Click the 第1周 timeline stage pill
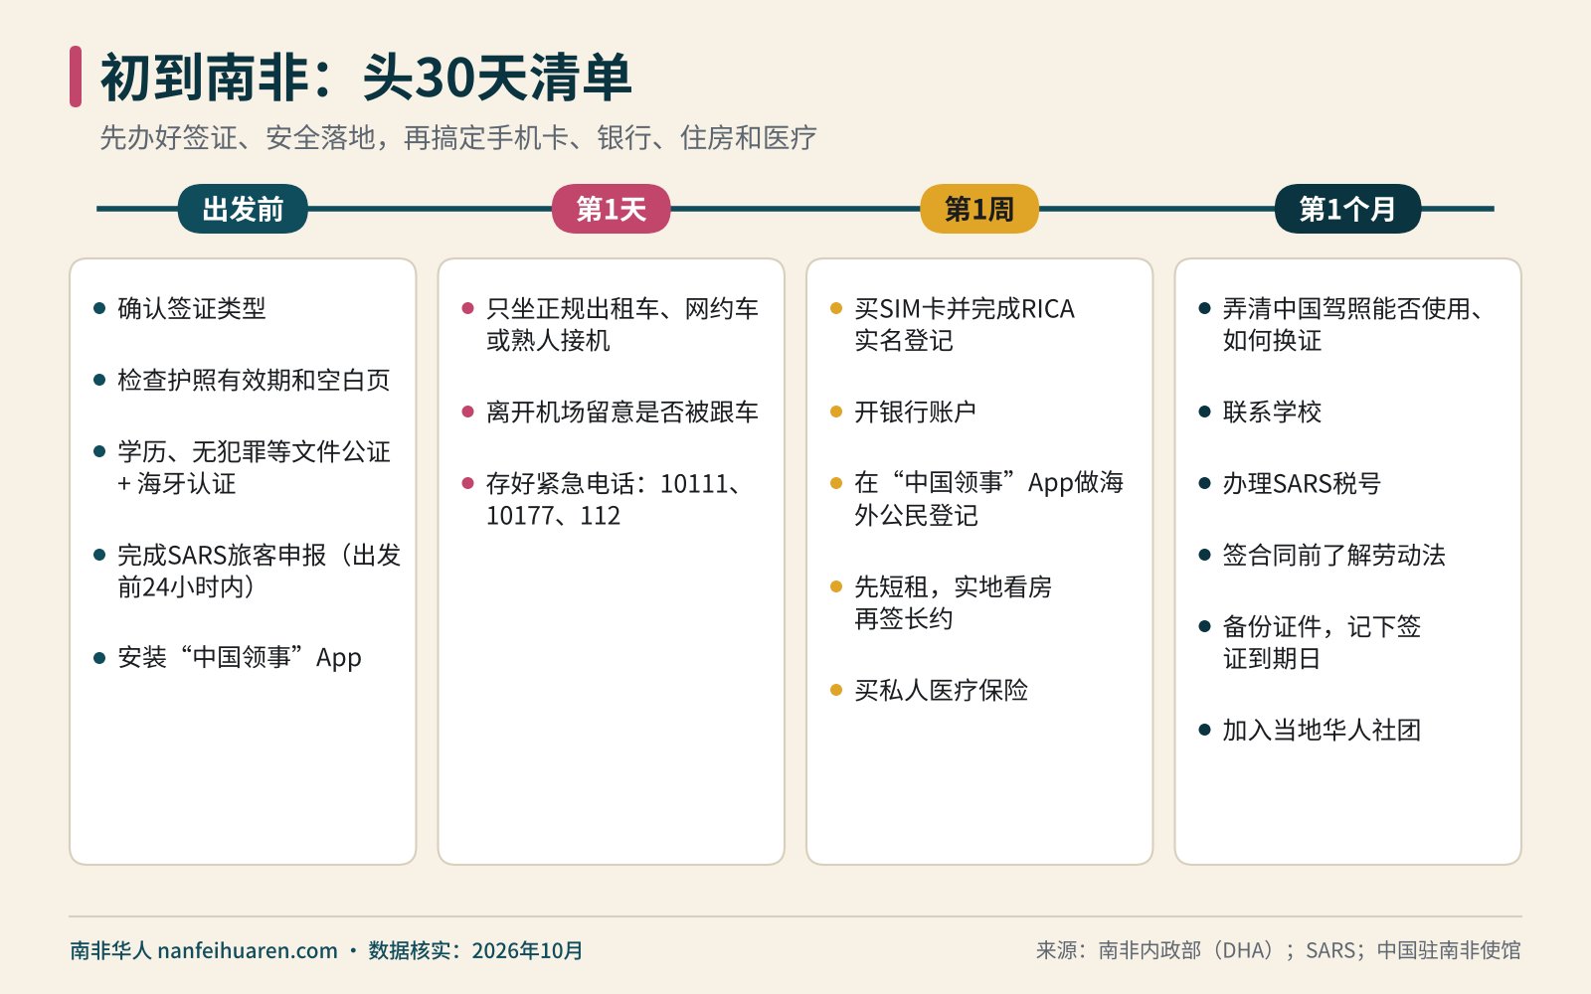 point(979,209)
